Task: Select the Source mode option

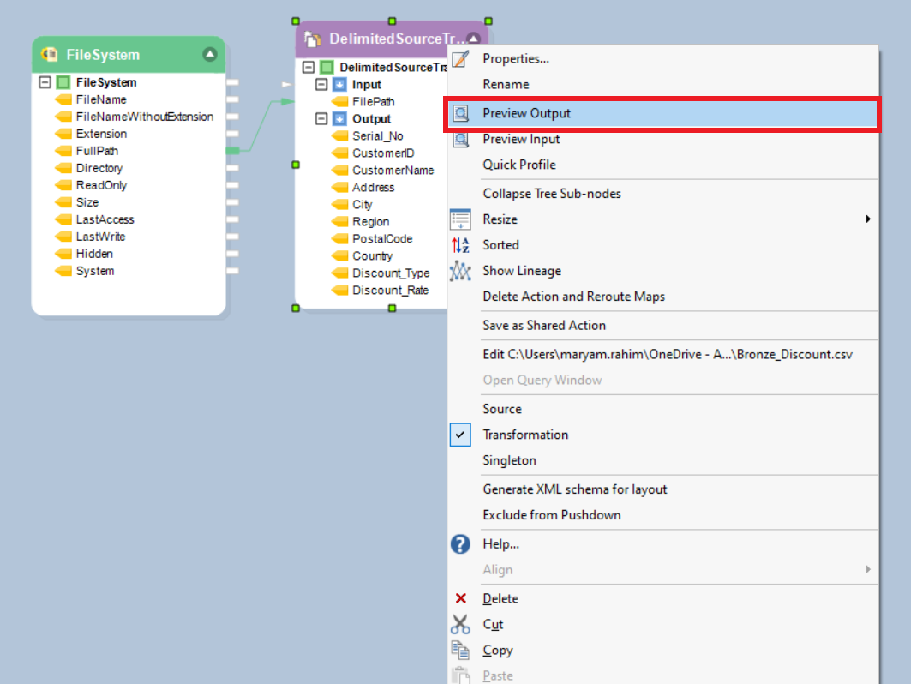Action: click(x=501, y=409)
